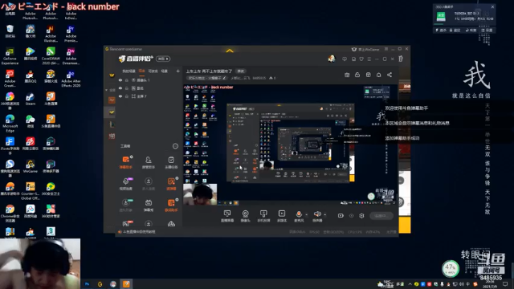Viewport: 514px width, 289px height.
Task: Click the start streaming button
Action: (x=381, y=216)
